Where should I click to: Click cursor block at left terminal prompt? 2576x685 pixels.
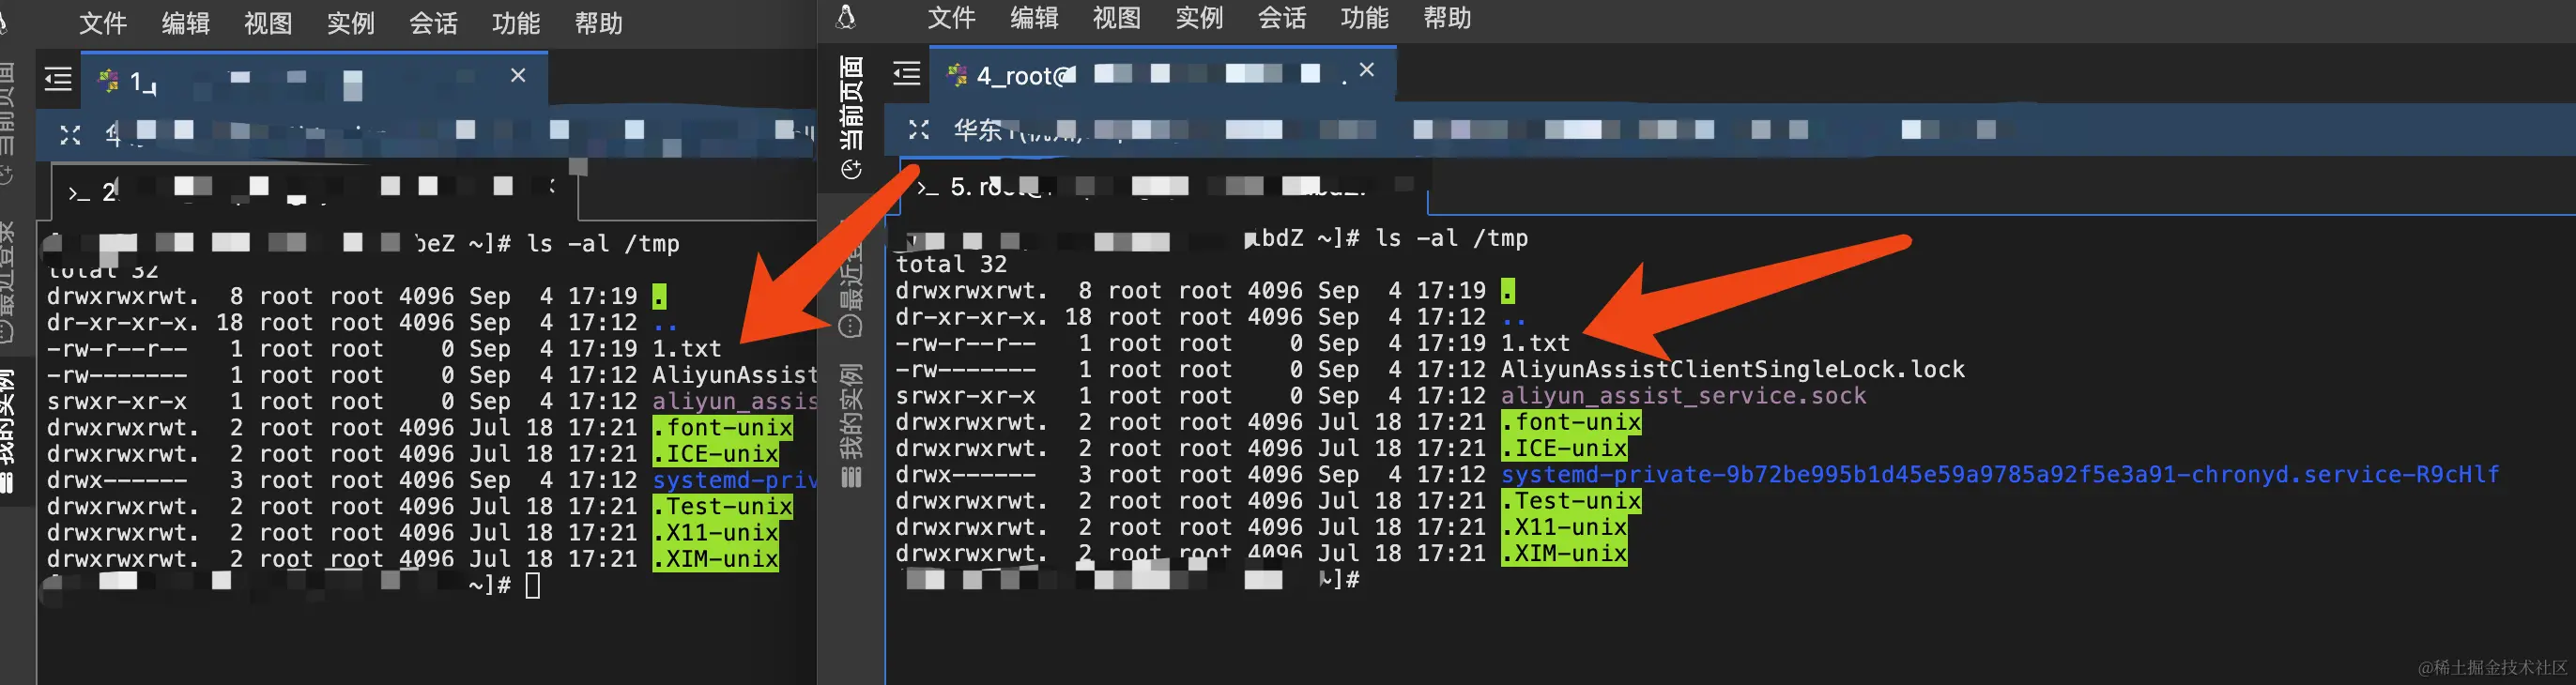[533, 585]
